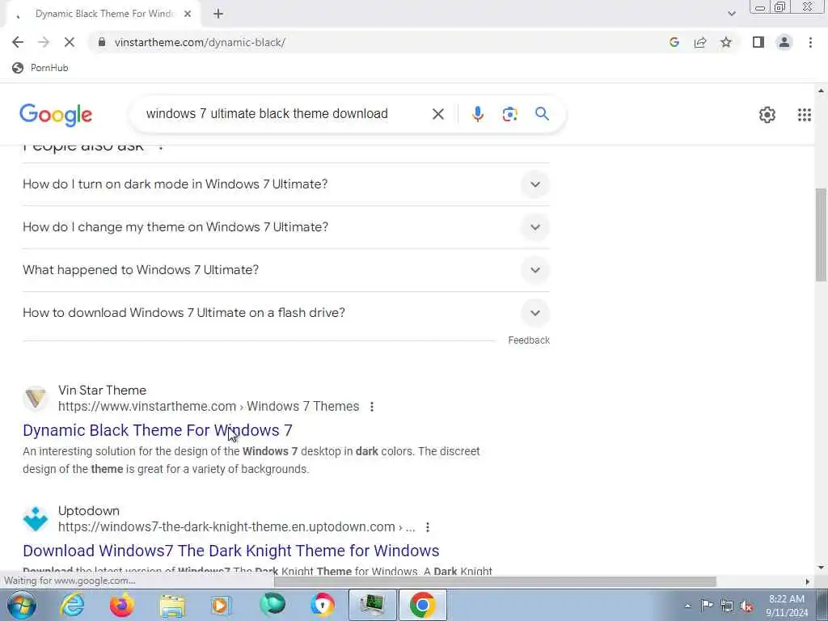The width and height of the screenshot is (828, 621).
Task: Click the scroll-up arrow of the vertical scrollbar
Action: click(x=822, y=91)
